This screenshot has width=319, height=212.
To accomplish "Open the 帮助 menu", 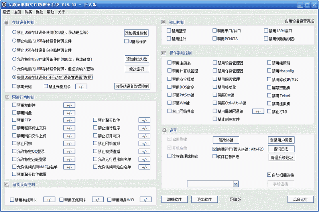I will click(x=51, y=12).
